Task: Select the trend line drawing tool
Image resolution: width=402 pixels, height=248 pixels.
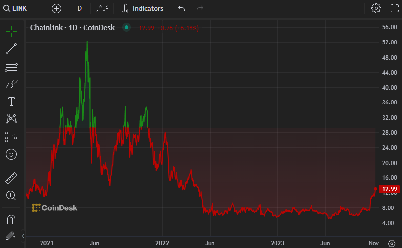Action: click(11, 48)
